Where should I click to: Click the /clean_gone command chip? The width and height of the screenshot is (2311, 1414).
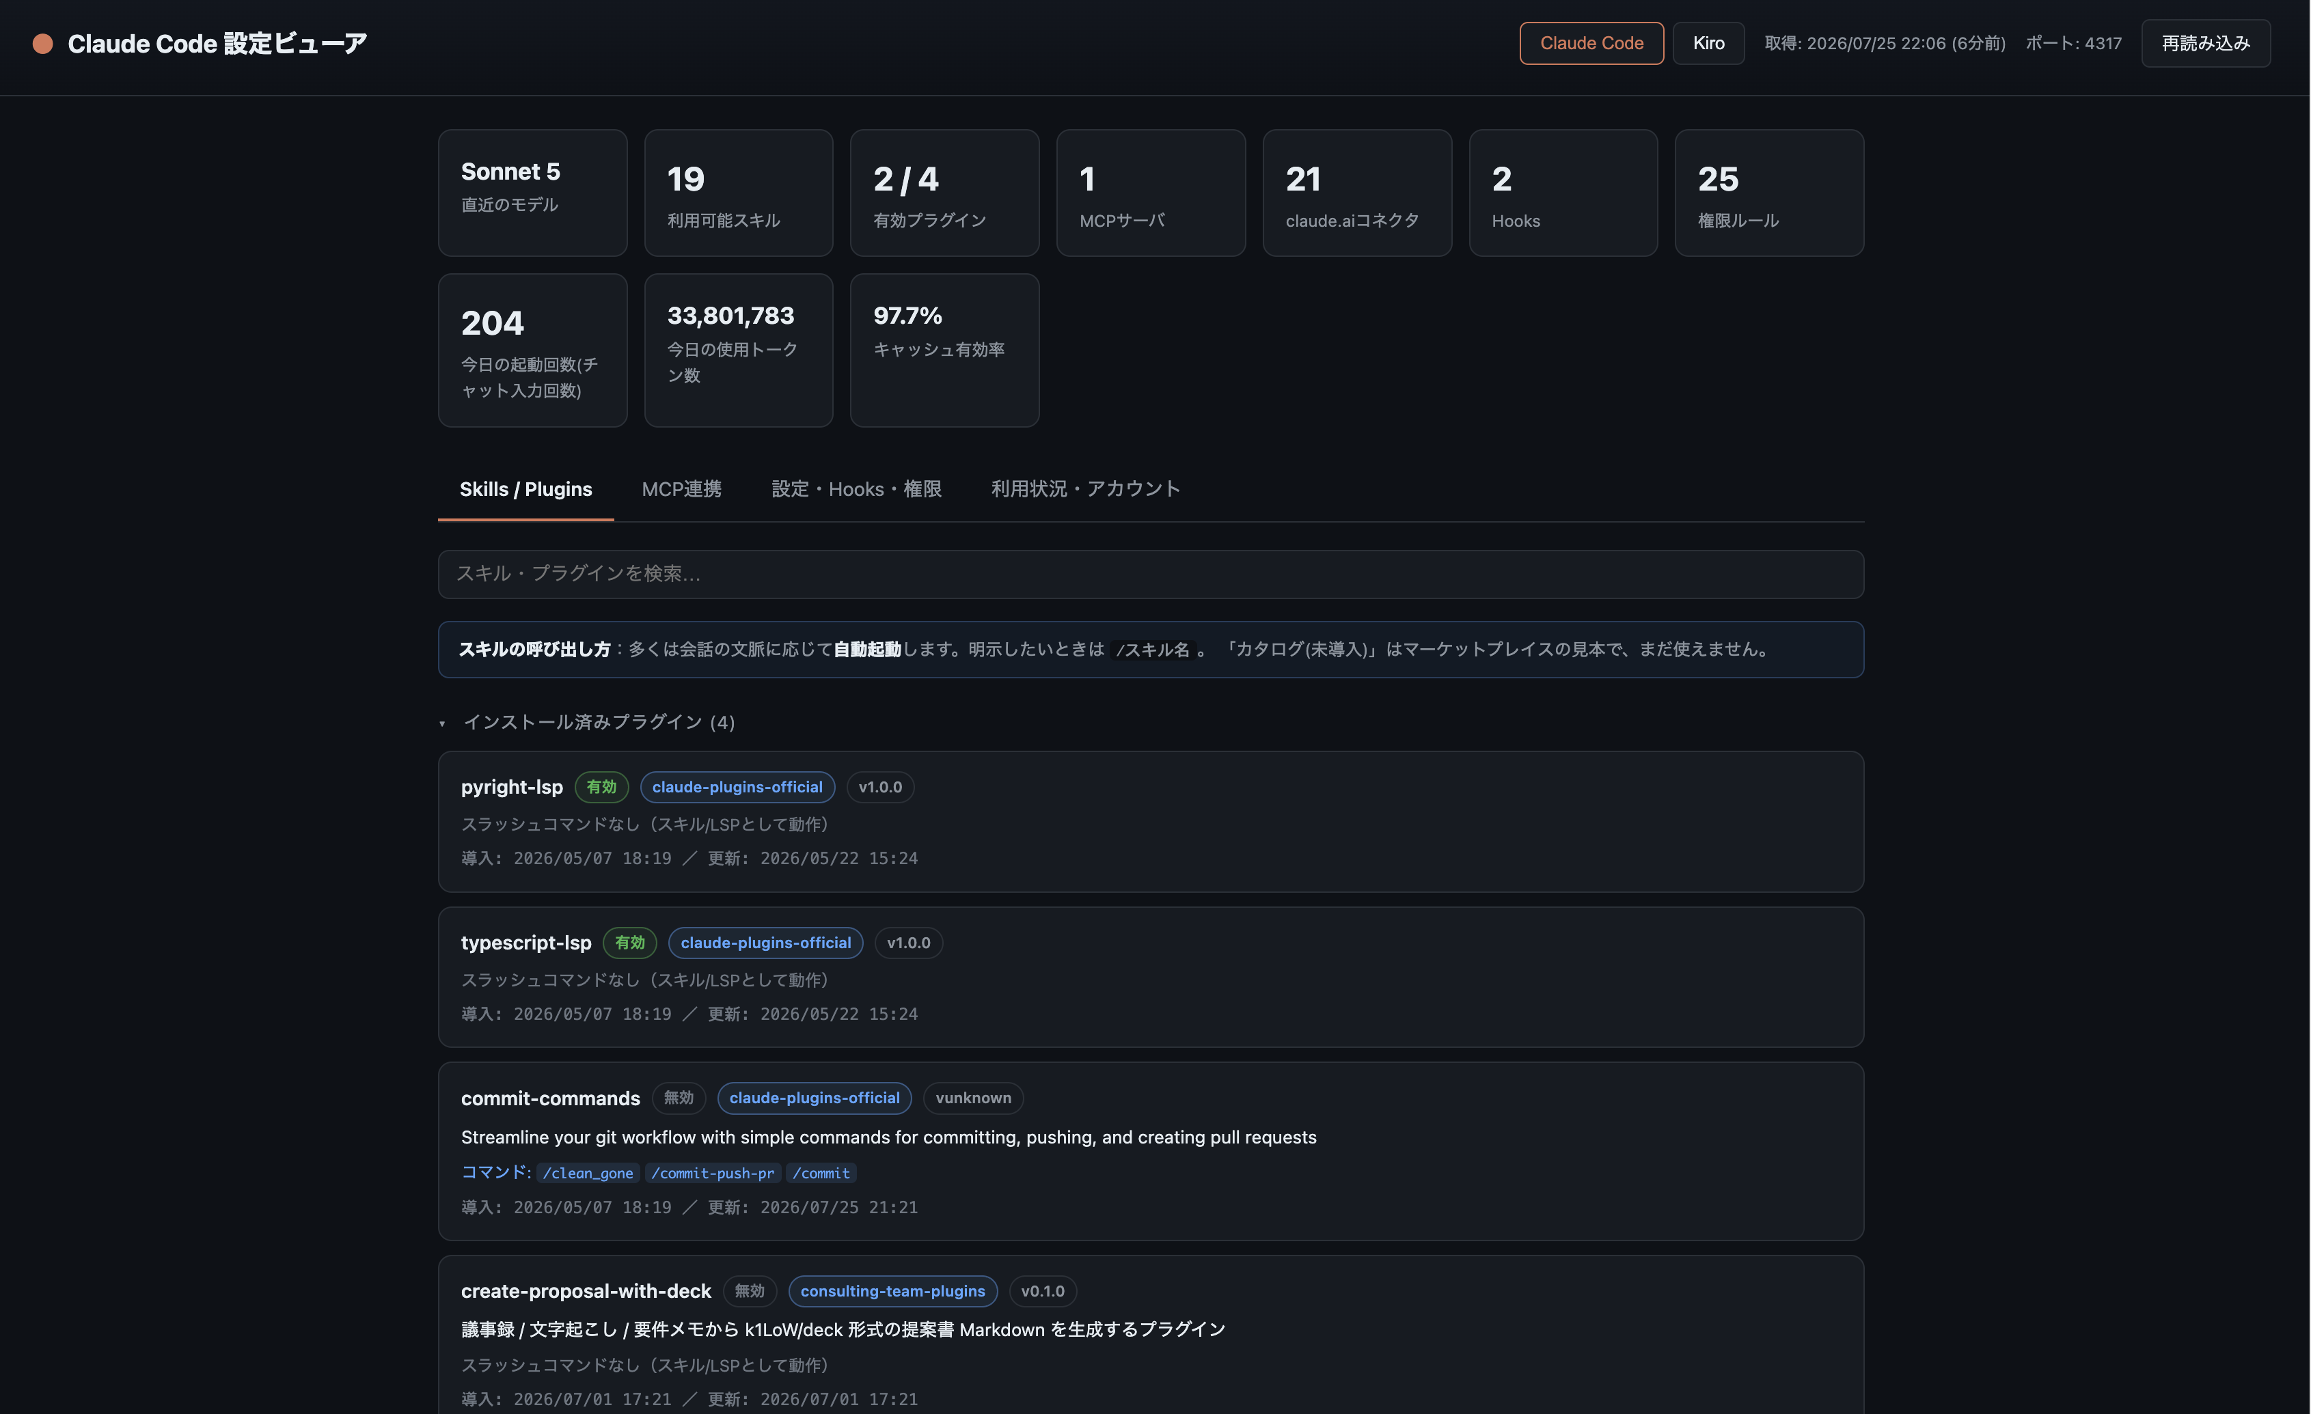[x=587, y=1173]
